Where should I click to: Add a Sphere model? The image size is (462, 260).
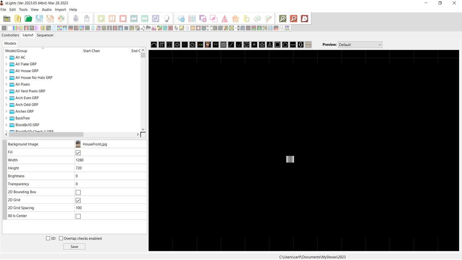click(246, 44)
